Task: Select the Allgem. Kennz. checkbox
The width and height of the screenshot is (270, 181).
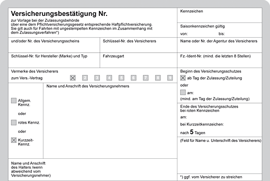Action: 14,100
